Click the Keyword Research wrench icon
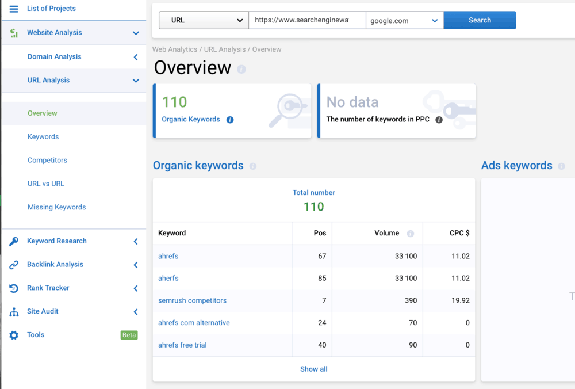The width and height of the screenshot is (575, 389). pyautogui.click(x=14, y=241)
